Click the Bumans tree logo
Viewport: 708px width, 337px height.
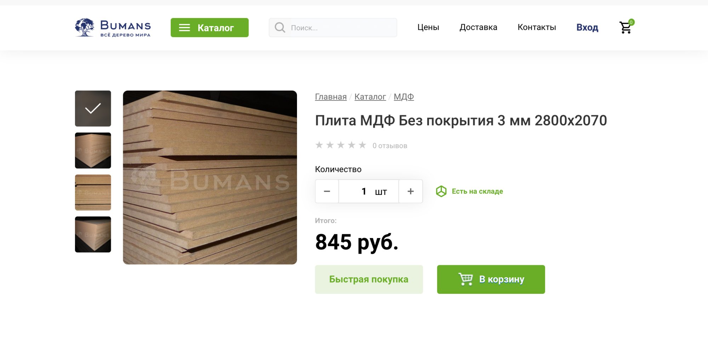coord(85,27)
